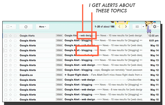This screenshot has height=105, width=165.
Task: Go to newer messages with left arrow
Action: [x=119, y=27]
